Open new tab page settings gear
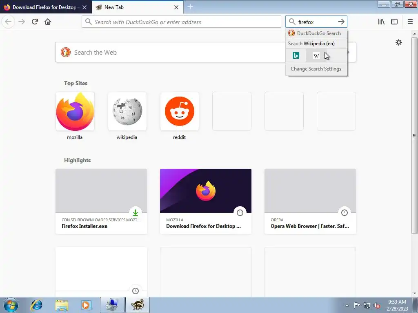The image size is (418, 313). (x=399, y=42)
